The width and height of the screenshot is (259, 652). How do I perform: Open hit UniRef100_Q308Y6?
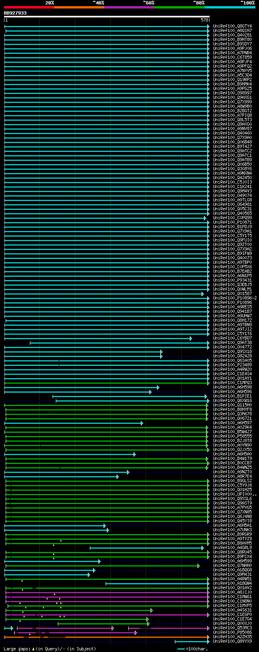coord(232,169)
